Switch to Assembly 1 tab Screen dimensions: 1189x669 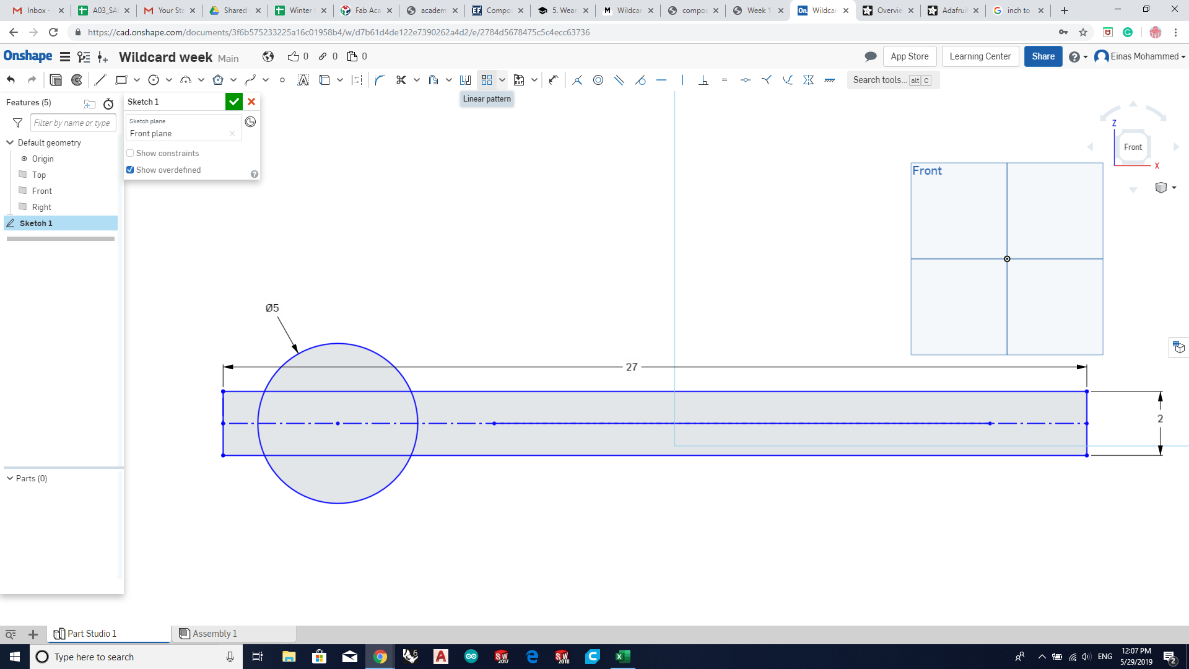[214, 633]
